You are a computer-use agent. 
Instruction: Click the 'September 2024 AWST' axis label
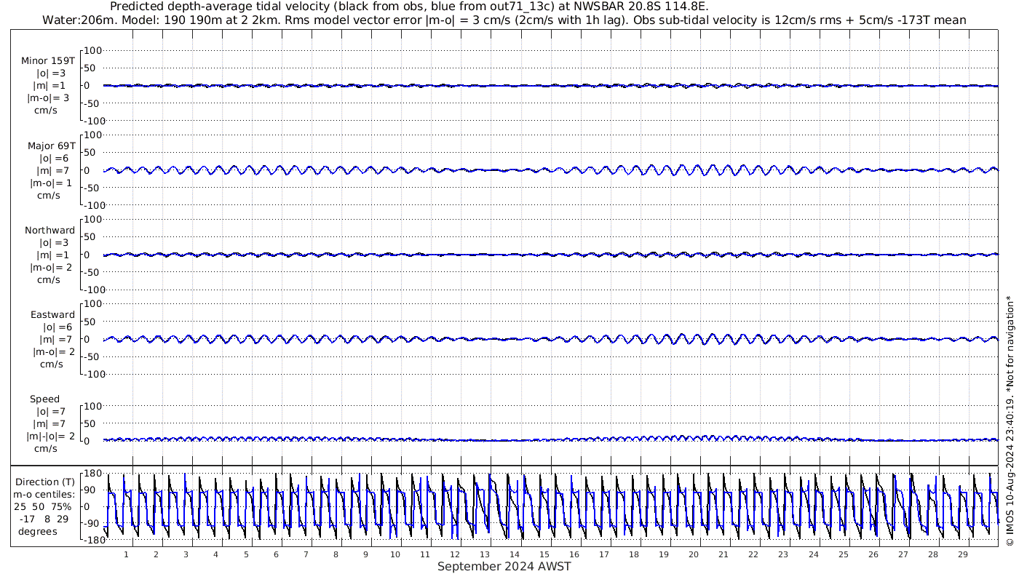[x=504, y=567]
